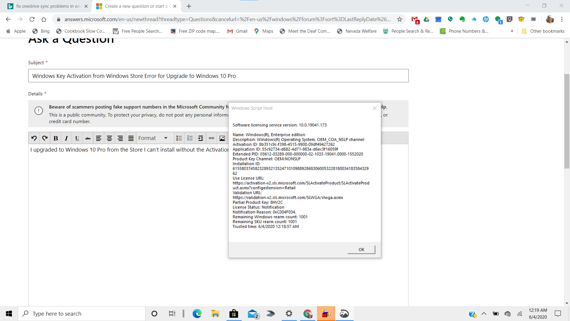Open the Nevada Welfare bookmark
The height and width of the screenshot is (321, 570).
coord(357,31)
